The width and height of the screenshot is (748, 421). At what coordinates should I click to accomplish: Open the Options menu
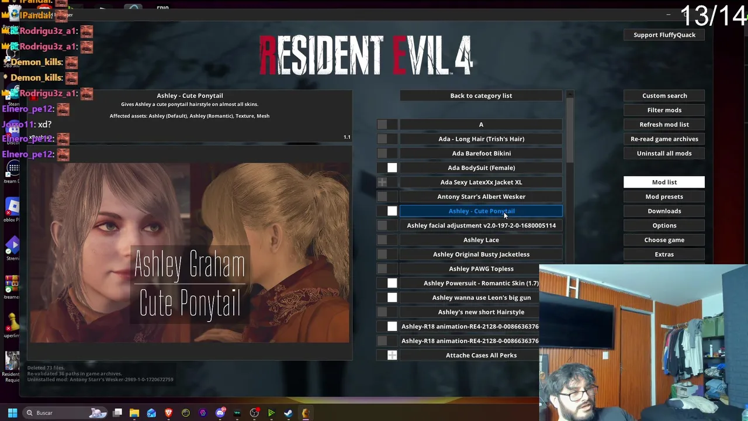click(664, 225)
